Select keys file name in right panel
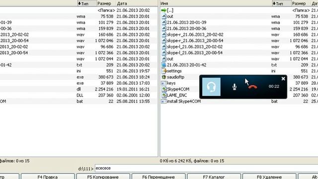The height and width of the screenshot is (179, 318). tap(171, 83)
